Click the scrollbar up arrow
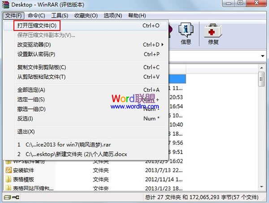 262,68
